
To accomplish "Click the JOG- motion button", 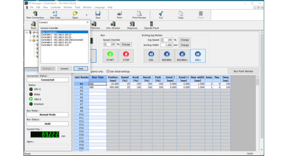I will [x=151, y=56].
